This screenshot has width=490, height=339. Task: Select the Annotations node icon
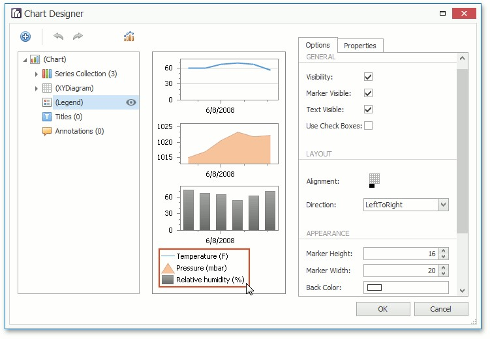[47, 131]
